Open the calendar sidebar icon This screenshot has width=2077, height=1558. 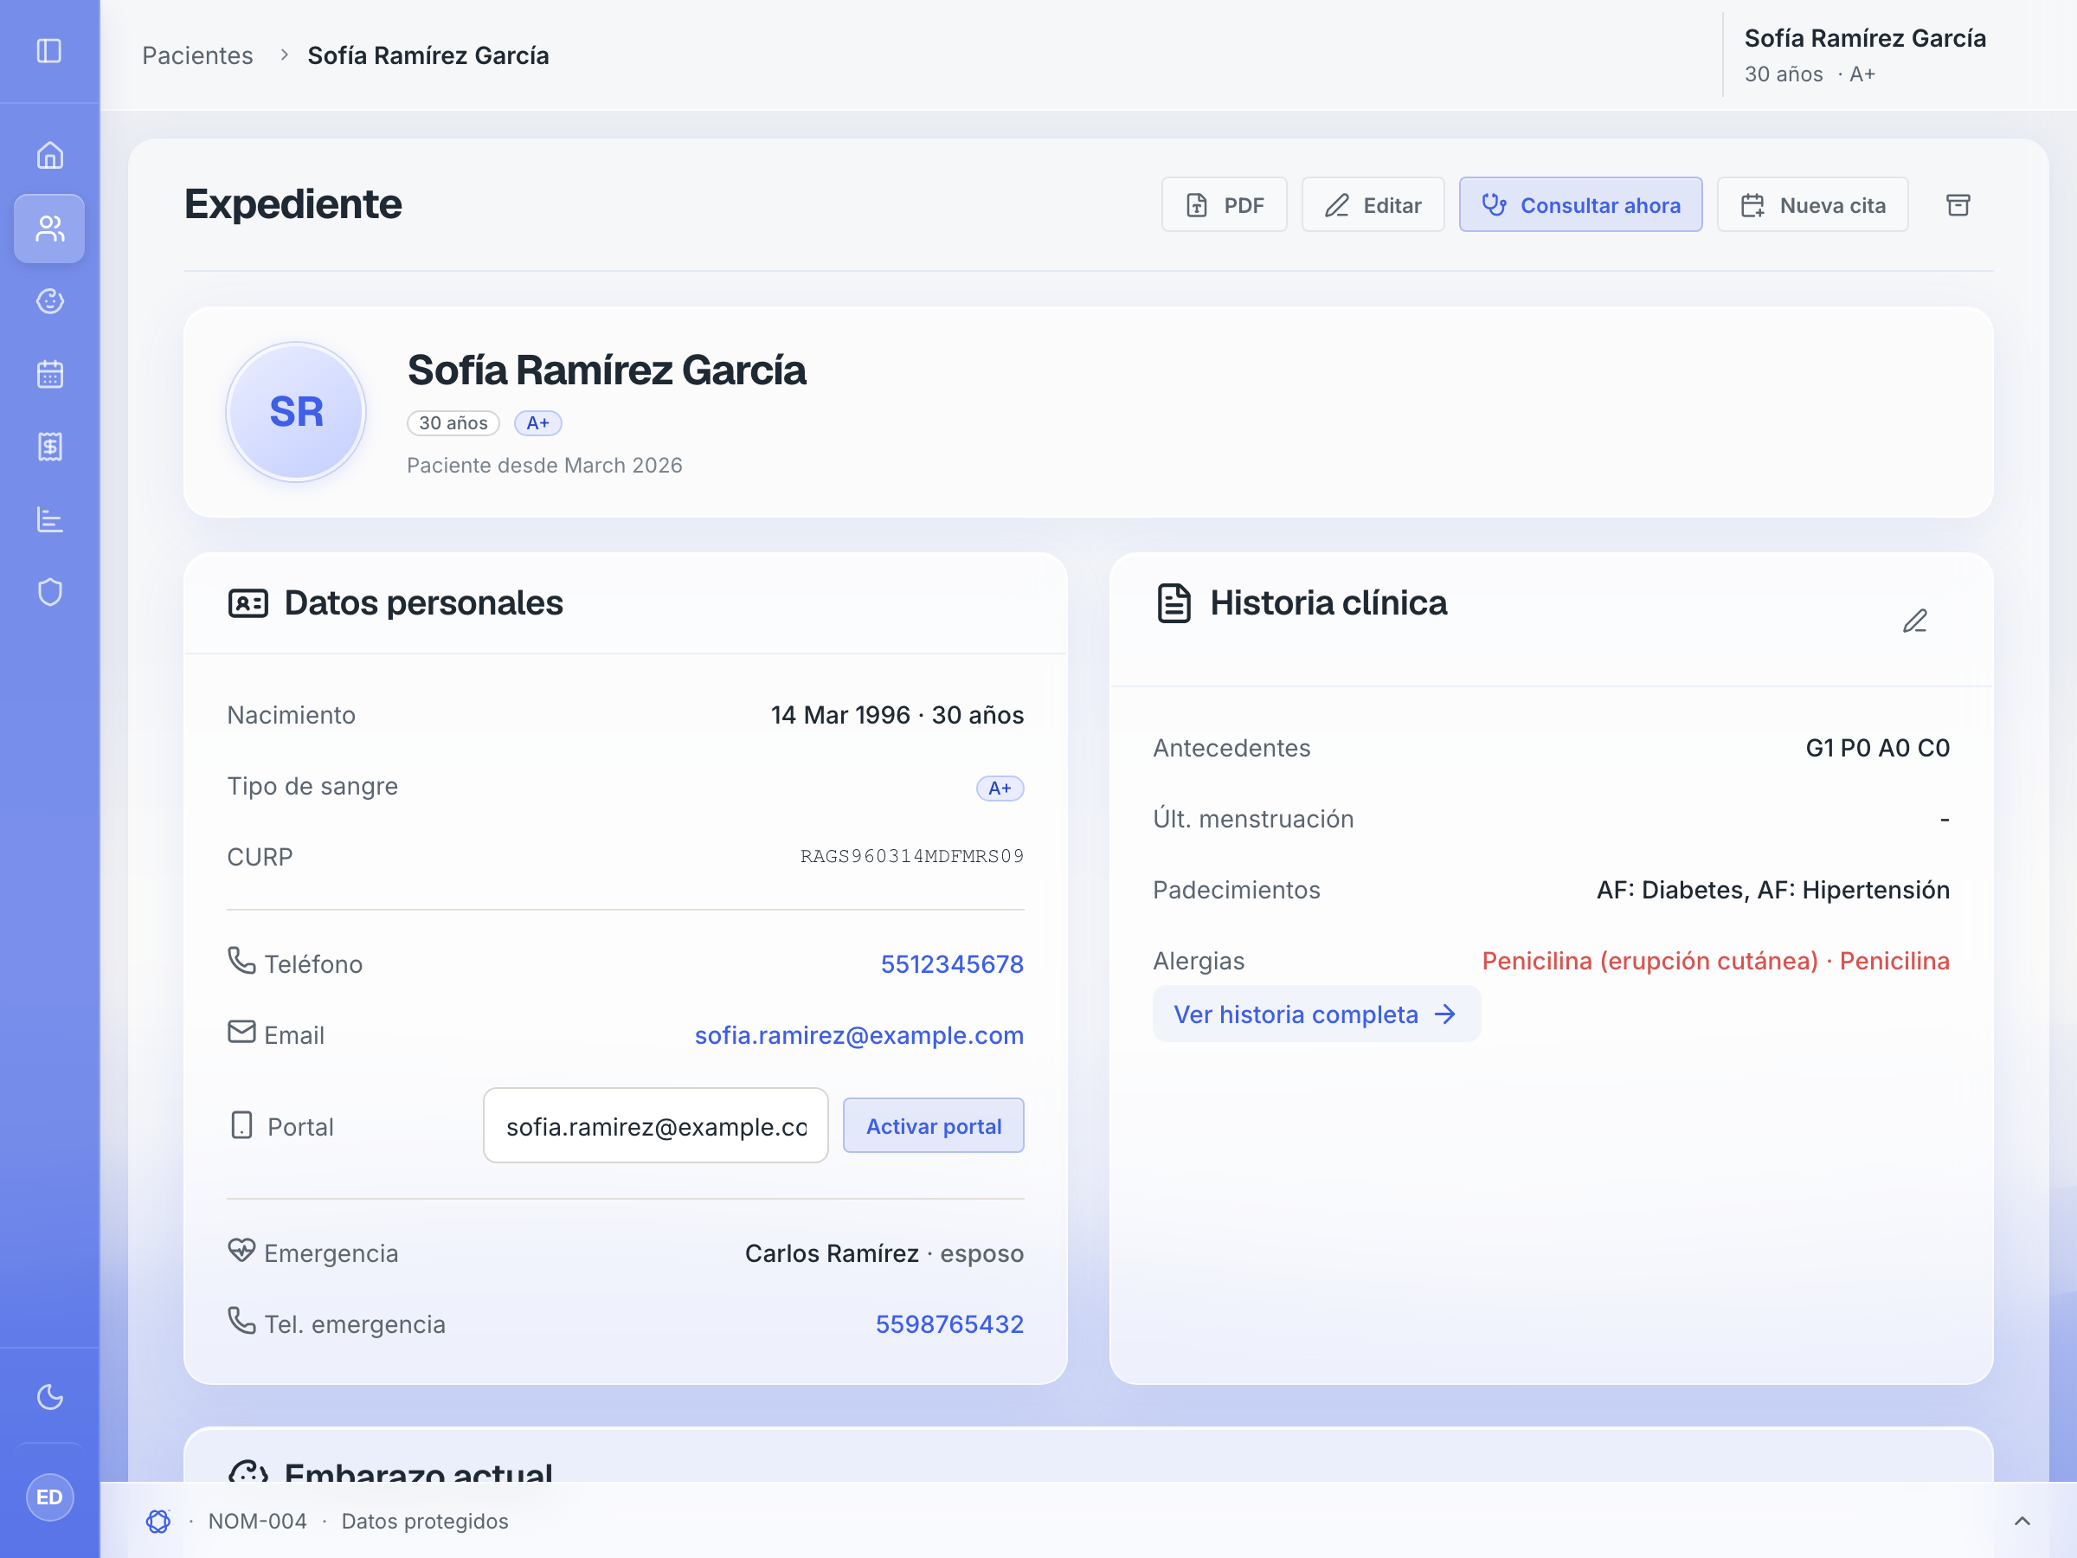pos(50,374)
